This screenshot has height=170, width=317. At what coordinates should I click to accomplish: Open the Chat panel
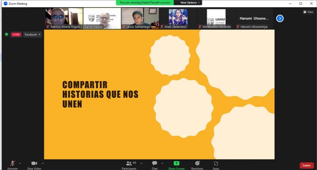[155, 164]
